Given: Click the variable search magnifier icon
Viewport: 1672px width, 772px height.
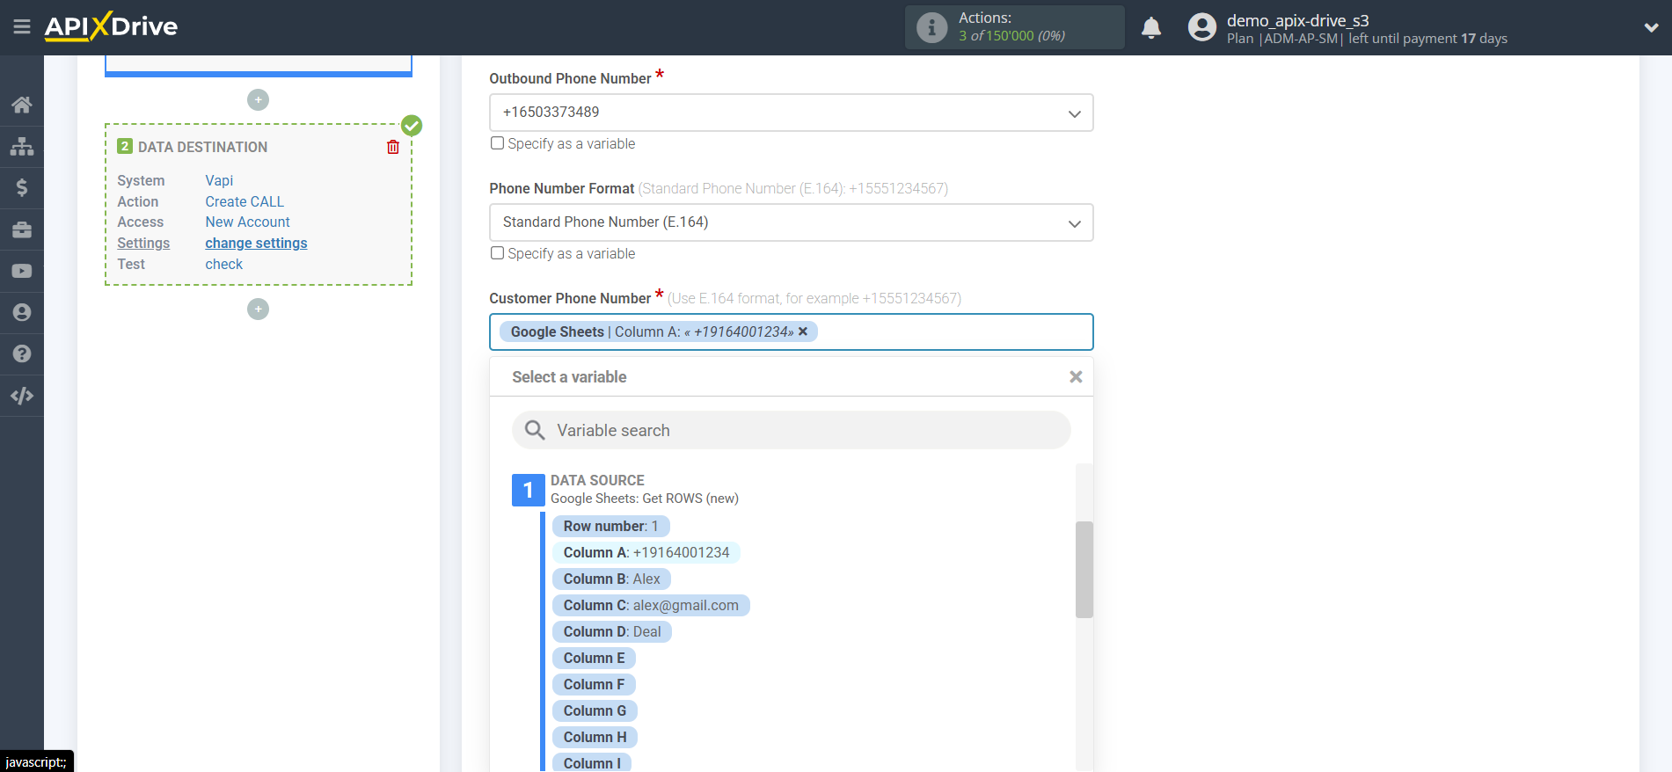Looking at the screenshot, I should 535,430.
